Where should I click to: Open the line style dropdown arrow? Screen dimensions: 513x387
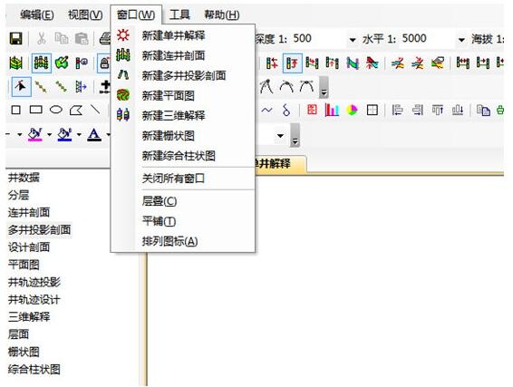(20, 134)
